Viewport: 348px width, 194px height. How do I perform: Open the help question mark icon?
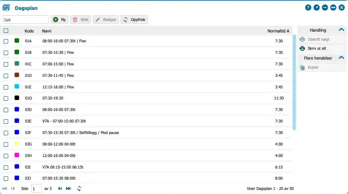click(x=308, y=7)
